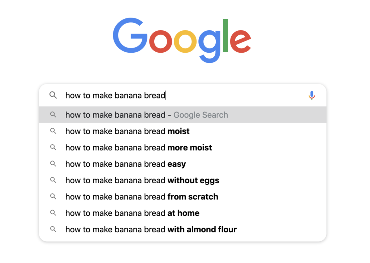The height and width of the screenshot is (263, 370).
Task: Click the search icon beside 'with almond flour'
Action: pos(53,229)
